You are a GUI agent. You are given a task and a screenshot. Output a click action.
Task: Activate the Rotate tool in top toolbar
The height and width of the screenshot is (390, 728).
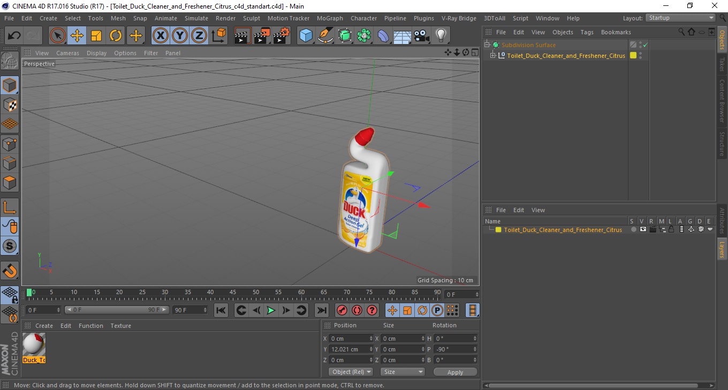[116, 36]
